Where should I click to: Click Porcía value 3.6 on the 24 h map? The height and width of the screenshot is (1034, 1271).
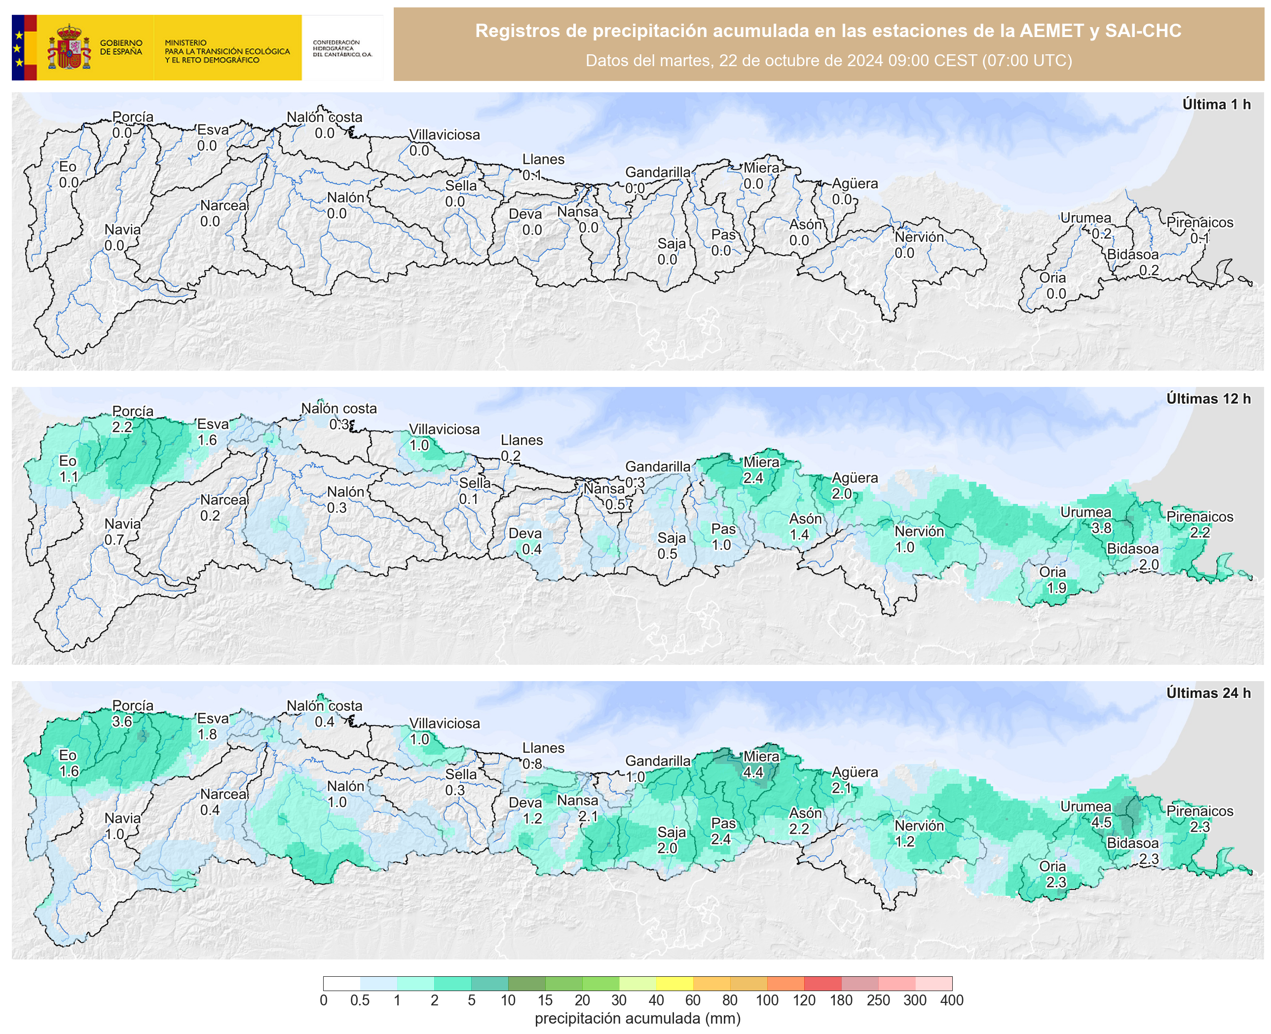(122, 721)
